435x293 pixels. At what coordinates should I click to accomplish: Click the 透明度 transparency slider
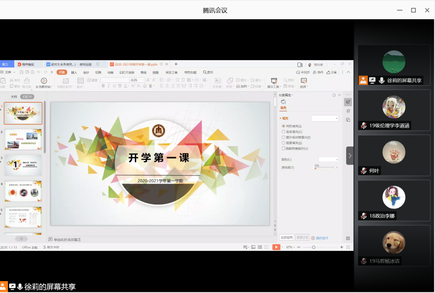[x=325, y=167]
